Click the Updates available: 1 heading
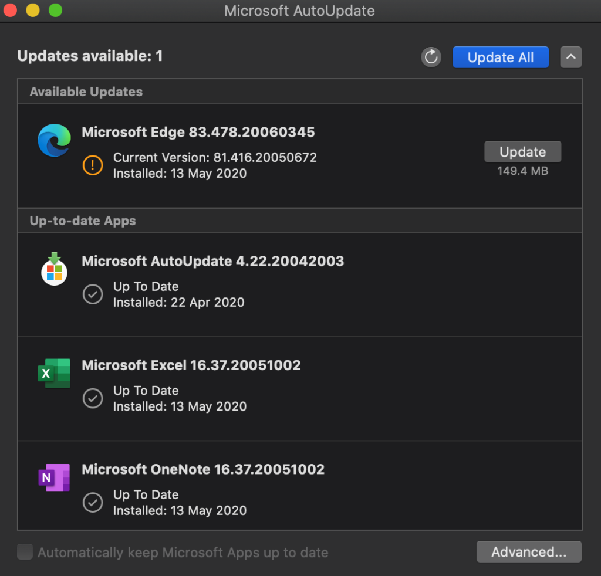Image resolution: width=601 pixels, height=576 pixels. tap(90, 56)
